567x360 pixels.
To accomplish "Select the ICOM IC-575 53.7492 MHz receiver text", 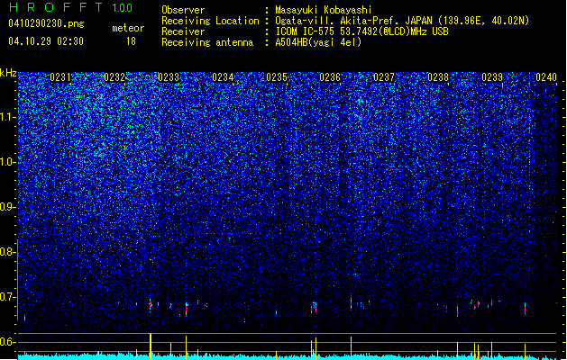I will pos(362,31).
